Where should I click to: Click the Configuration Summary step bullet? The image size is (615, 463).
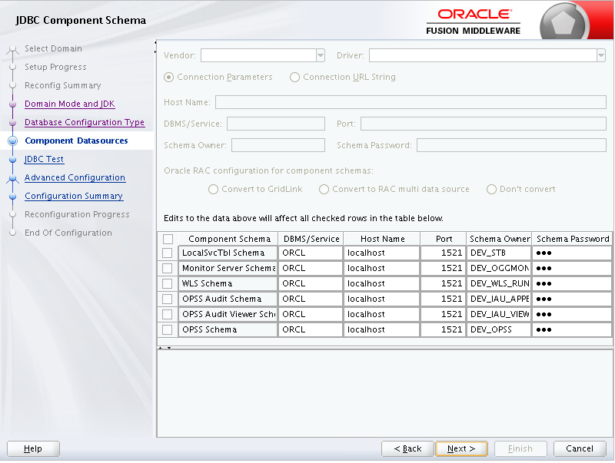(x=12, y=197)
